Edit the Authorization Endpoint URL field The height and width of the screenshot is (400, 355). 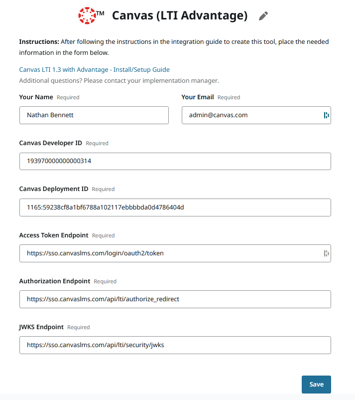[175, 299]
